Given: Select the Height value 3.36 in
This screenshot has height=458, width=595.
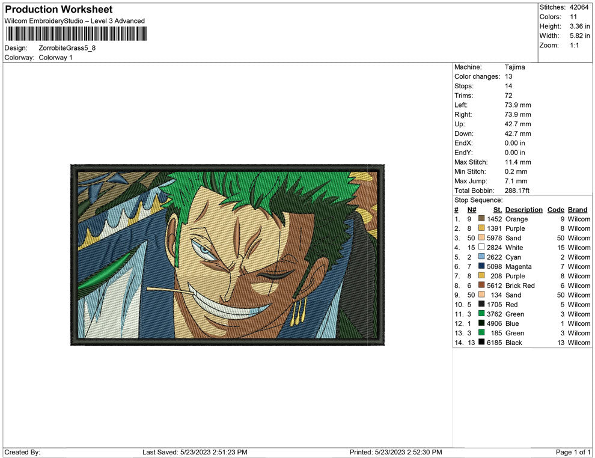Looking at the screenshot, I should coord(580,26).
